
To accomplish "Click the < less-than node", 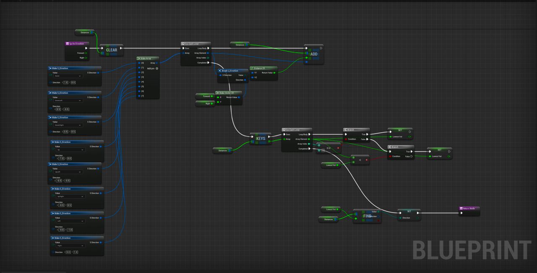I will pyautogui.click(x=360, y=160).
